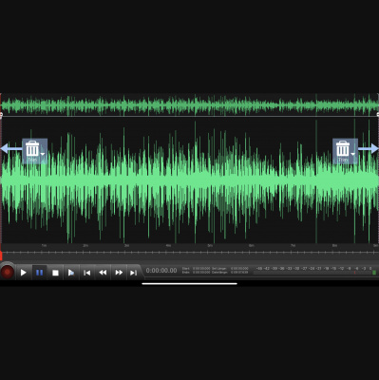Click the Play Selection button after Stop
This screenshot has width=379, height=380.
point(71,273)
